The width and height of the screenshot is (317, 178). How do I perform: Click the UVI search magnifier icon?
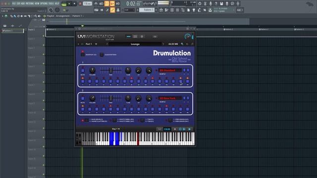tap(182, 44)
